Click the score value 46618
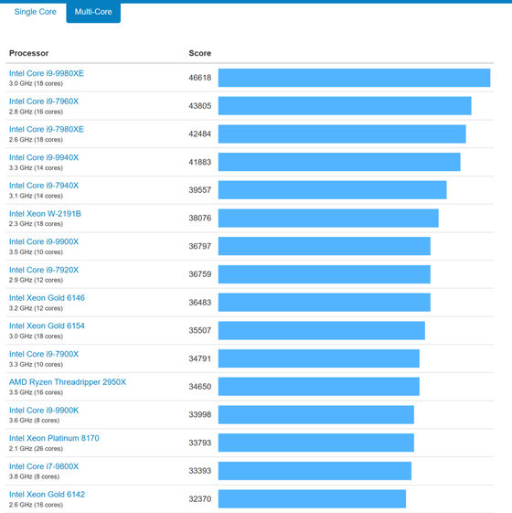 200,78
